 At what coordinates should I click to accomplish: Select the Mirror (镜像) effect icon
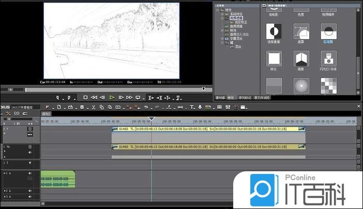click(x=300, y=58)
